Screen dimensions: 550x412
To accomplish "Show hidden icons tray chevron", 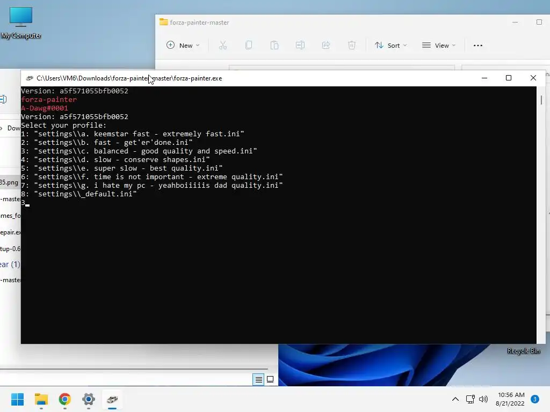I will 455,399.
